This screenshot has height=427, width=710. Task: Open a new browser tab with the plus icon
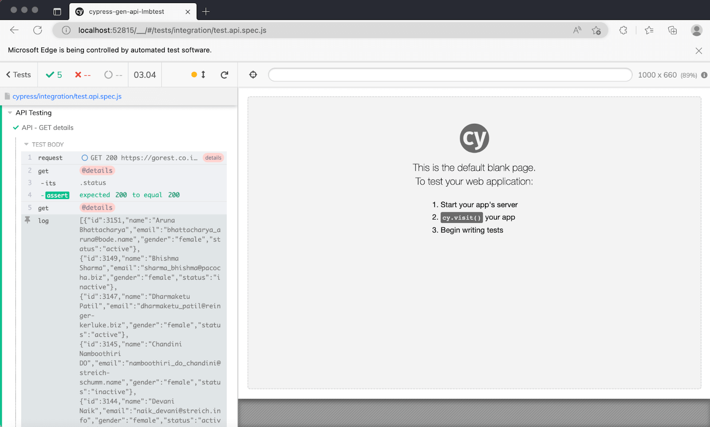click(205, 12)
